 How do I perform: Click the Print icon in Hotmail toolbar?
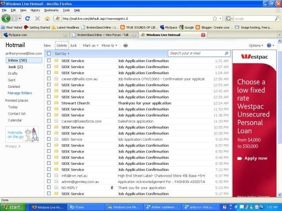pos(126,45)
